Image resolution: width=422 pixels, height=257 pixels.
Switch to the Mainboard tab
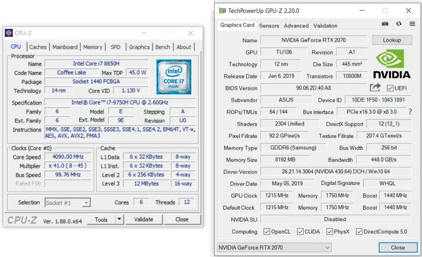pos(65,47)
